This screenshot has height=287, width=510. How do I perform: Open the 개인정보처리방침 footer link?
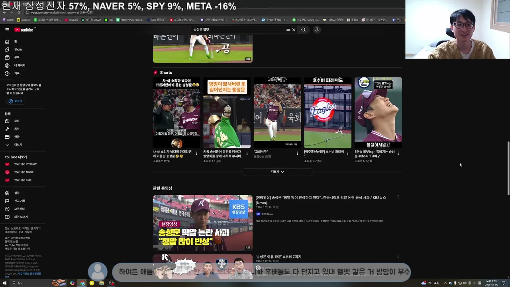pyautogui.click(x=20, y=238)
